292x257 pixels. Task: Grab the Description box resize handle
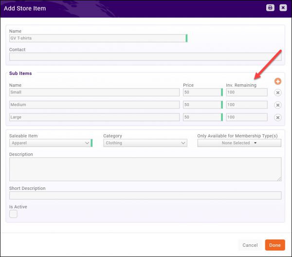(279, 179)
